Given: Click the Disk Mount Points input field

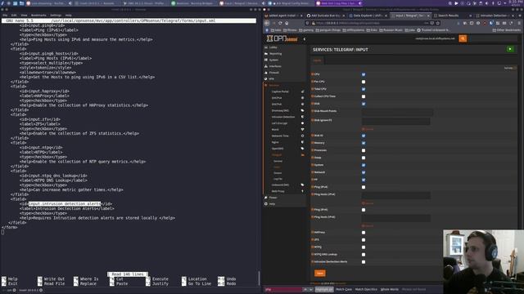Looking at the screenshot, I should point(397,113).
